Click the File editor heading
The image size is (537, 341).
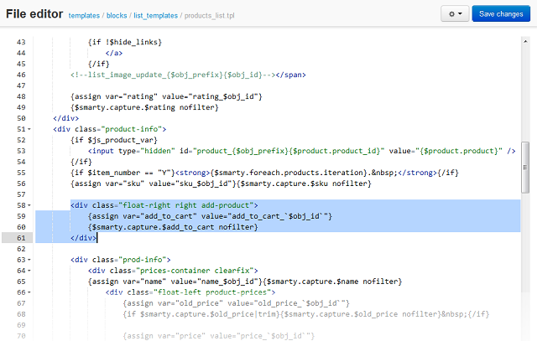pyautogui.click(x=34, y=14)
